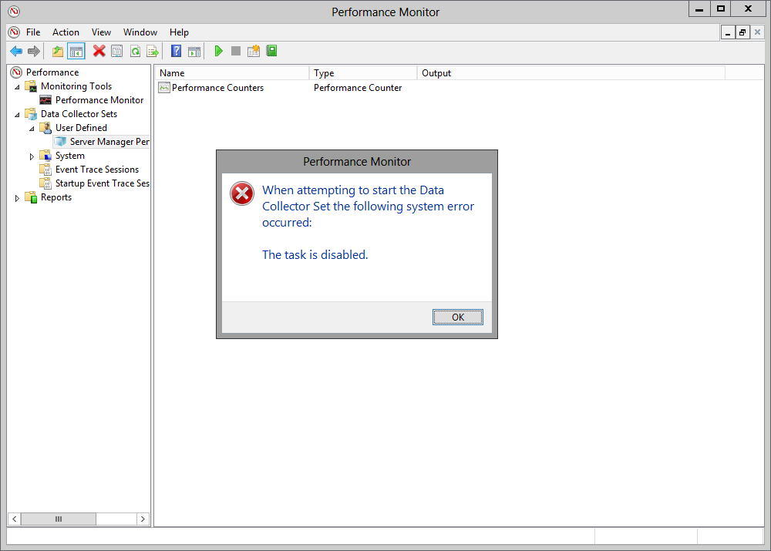Click the tree pane horizontal scrollbar thumb
771x551 pixels.
click(59, 519)
